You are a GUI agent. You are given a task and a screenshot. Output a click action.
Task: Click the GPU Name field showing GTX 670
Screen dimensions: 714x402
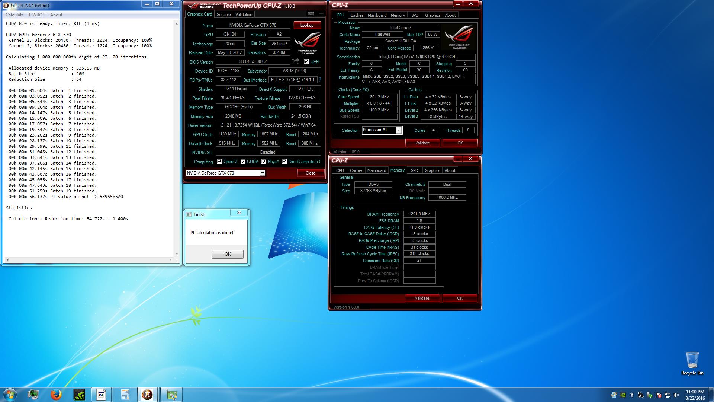[253, 25]
